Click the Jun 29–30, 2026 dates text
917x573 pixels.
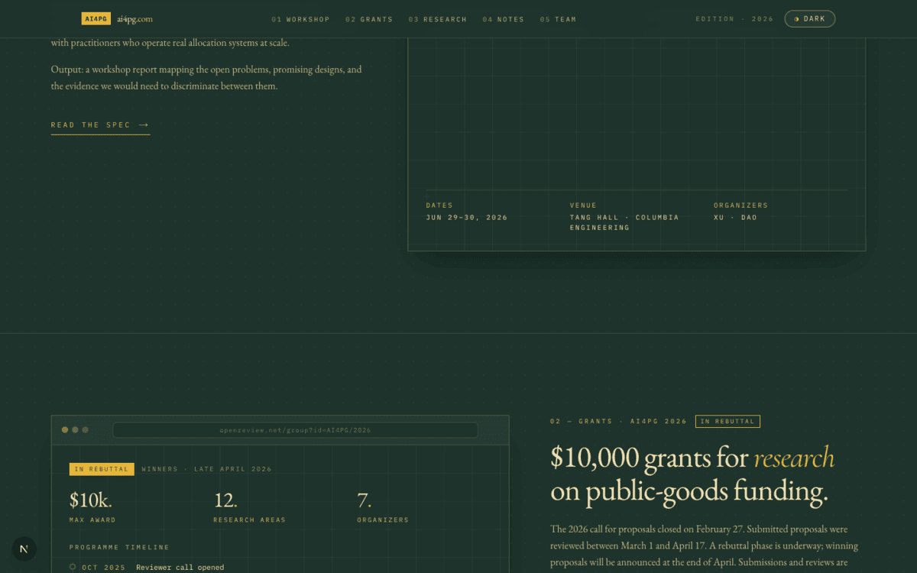pyautogui.click(x=467, y=218)
